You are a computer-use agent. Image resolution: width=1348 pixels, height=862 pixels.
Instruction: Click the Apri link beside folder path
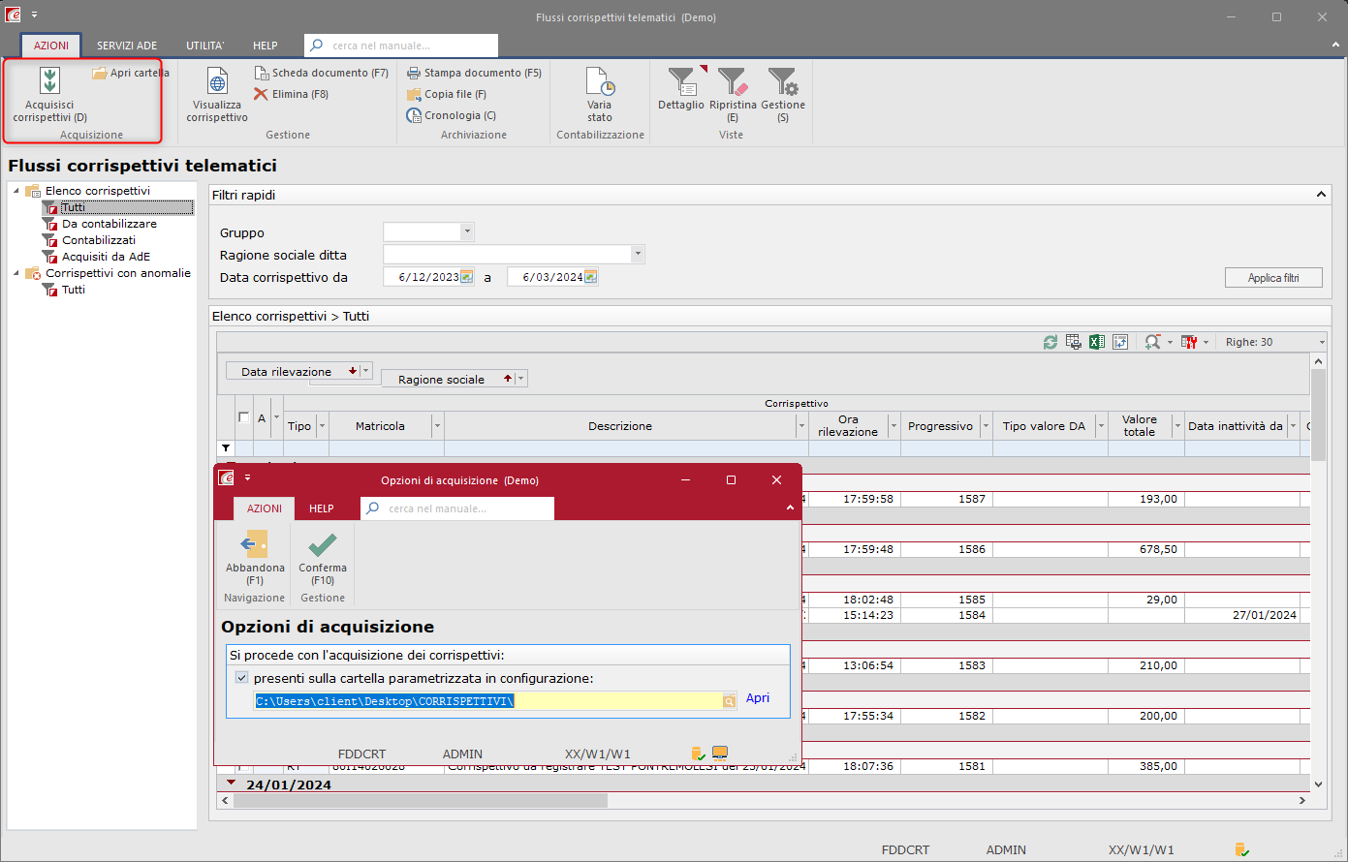758,698
